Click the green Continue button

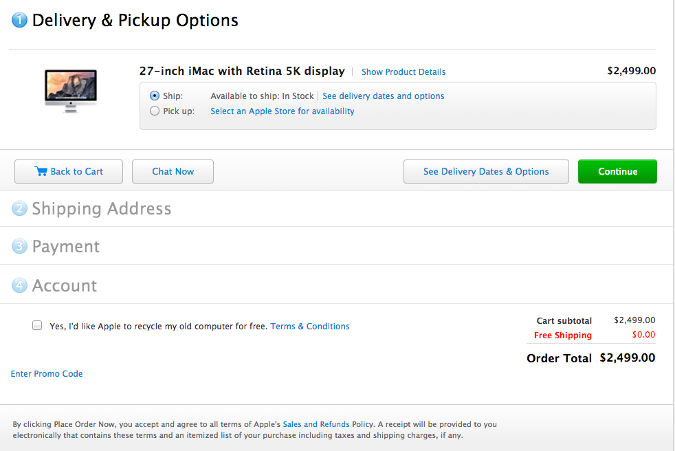pyautogui.click(x=617, y=171)
